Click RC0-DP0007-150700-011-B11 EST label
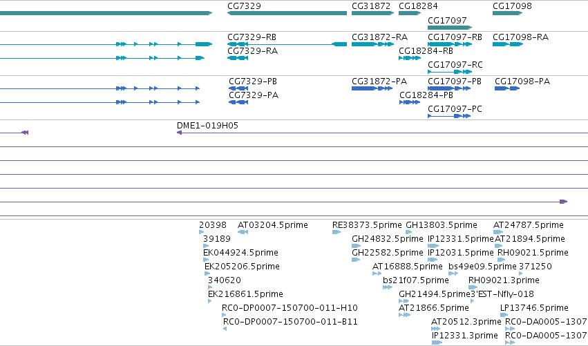The image size is (588, 346). (291, 322)
